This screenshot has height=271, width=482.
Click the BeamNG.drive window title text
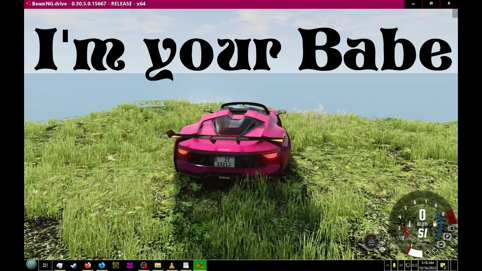click(x=89, y=4)
